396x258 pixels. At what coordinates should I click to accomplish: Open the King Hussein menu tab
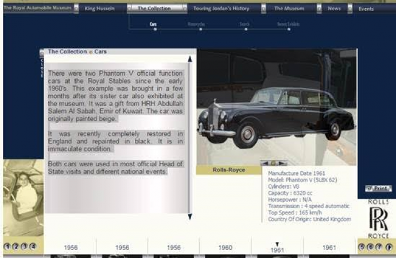coord(99,9)
